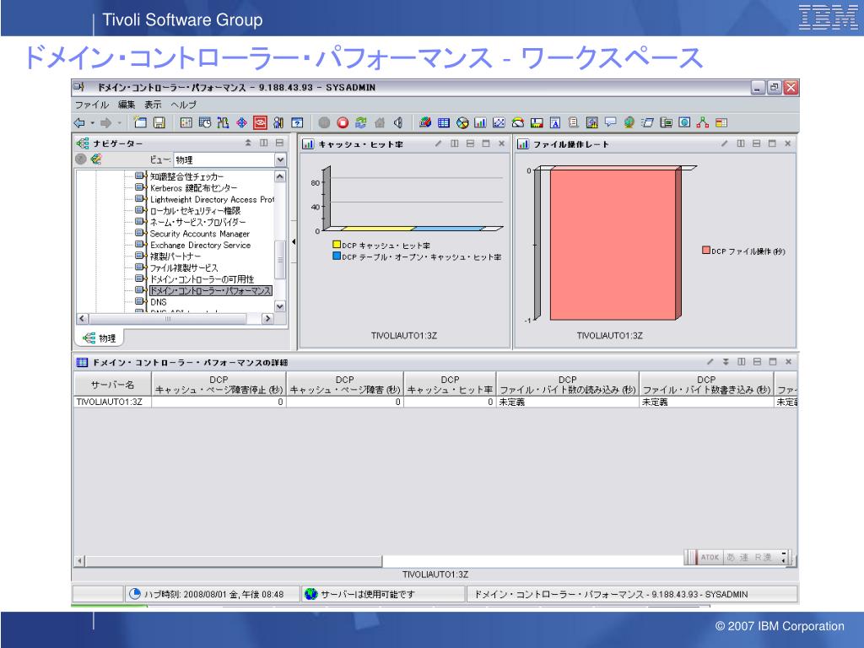Click the サーバー名 column header
The height and width of the screenshot is (648, 864).
tap(112, 384)
